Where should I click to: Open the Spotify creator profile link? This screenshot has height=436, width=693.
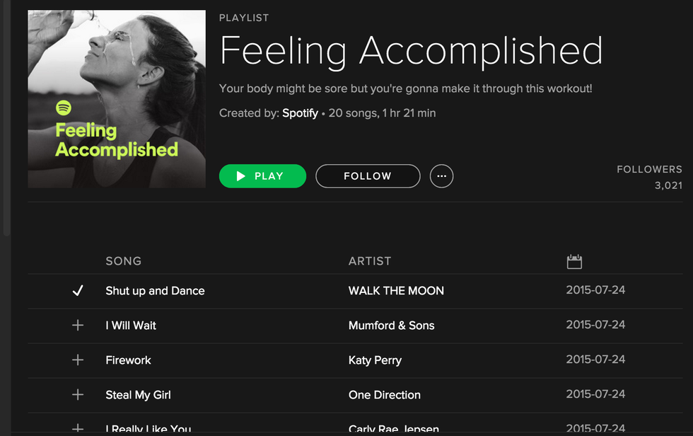[300, 113]
